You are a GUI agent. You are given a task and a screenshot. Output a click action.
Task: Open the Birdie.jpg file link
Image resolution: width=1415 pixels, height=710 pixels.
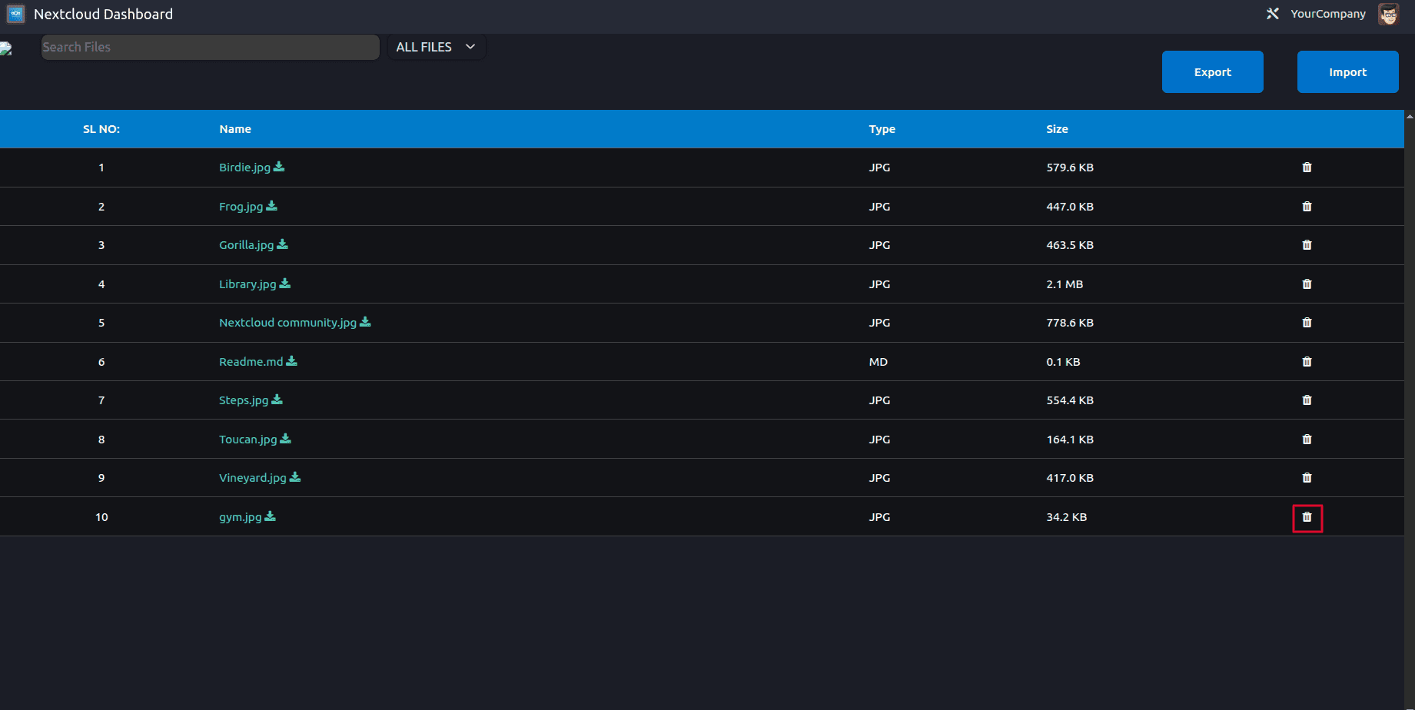pos(244,168)
